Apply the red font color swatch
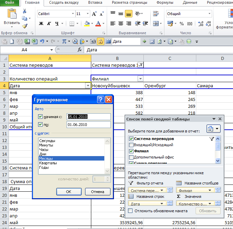This screenshot has width=233, height=229. tap(98, 24)
